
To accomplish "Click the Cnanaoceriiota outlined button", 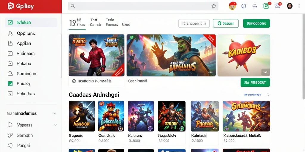I will coord(194,23).
